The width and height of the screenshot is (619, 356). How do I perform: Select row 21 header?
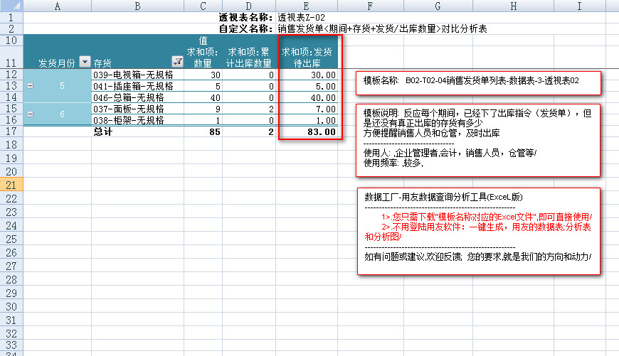click(11, 185)
